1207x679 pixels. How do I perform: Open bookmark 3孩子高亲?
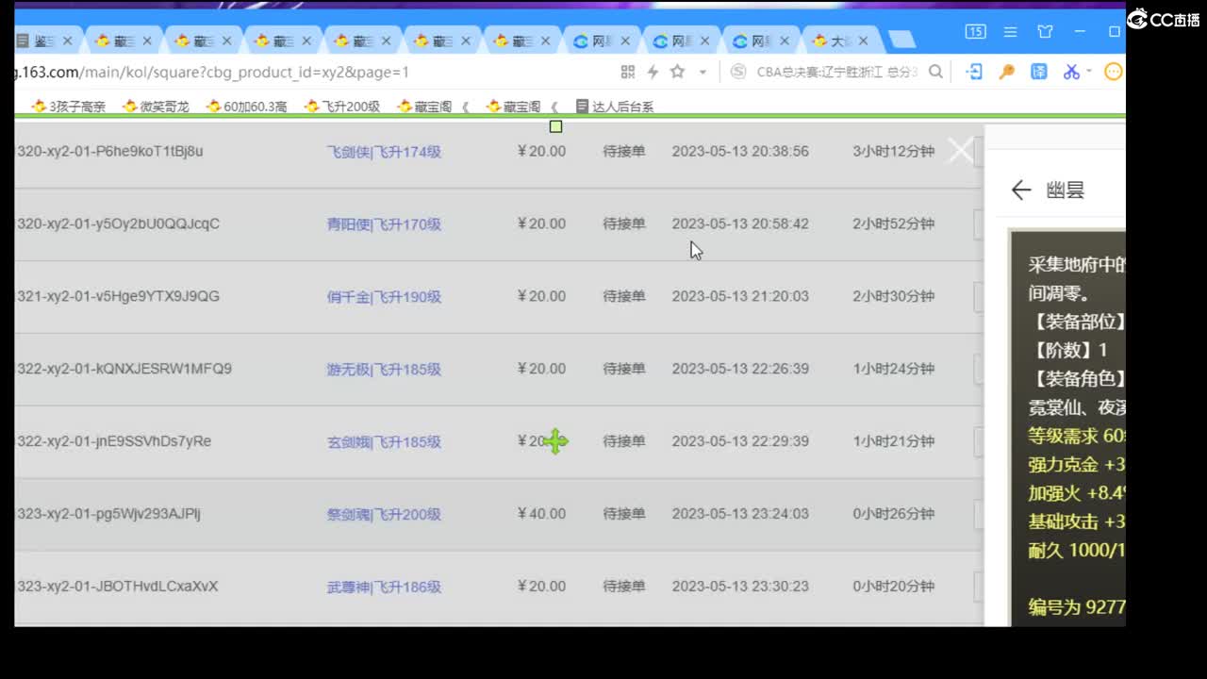click(x=68, y=107)
